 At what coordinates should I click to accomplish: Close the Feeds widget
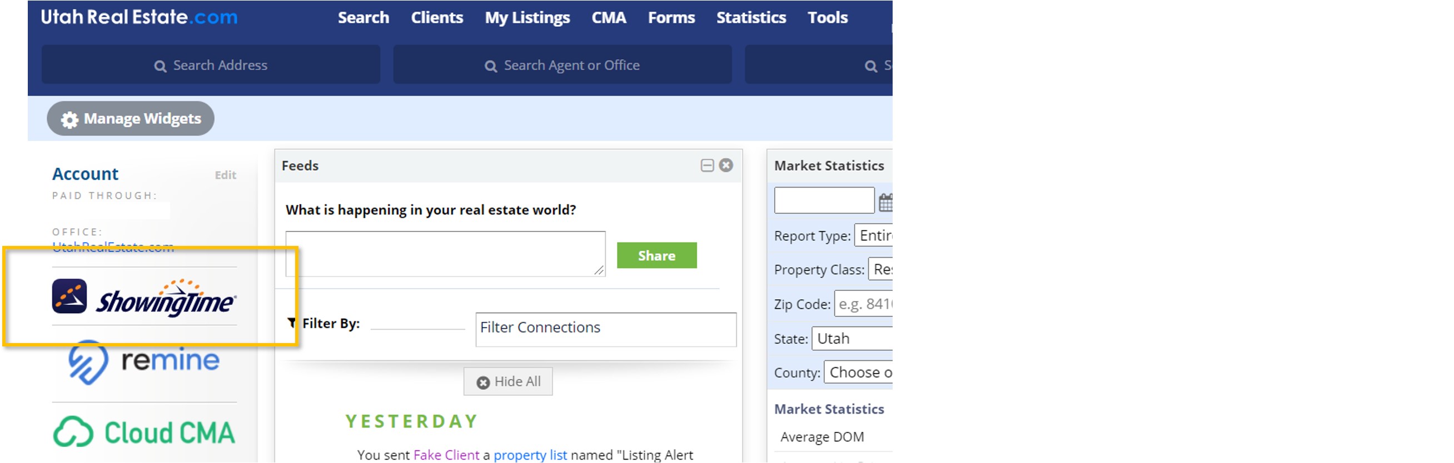[726, 165]
